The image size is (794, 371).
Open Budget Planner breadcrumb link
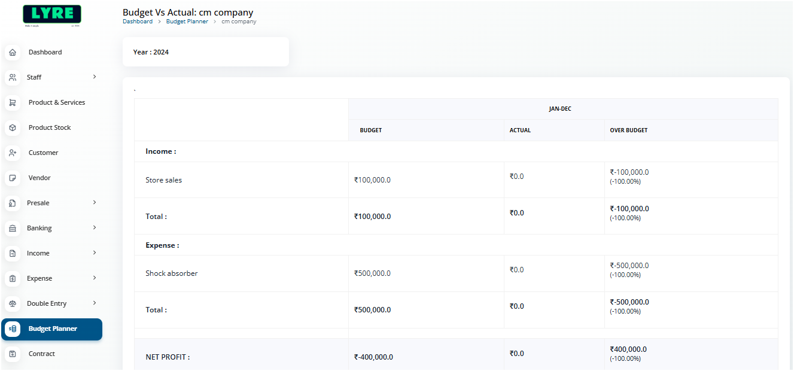[187, 22]
